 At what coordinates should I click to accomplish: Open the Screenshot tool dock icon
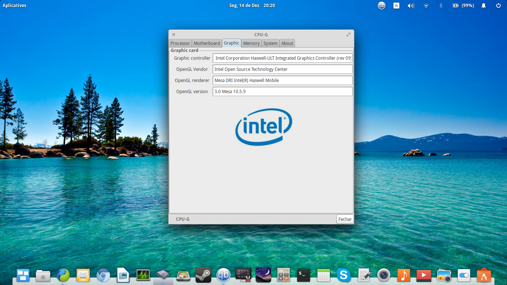(x=243, y=275)
